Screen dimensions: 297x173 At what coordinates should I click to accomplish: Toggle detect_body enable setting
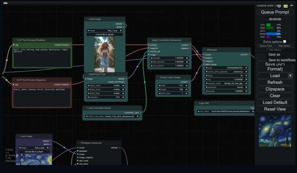click(x=106, y=89)
